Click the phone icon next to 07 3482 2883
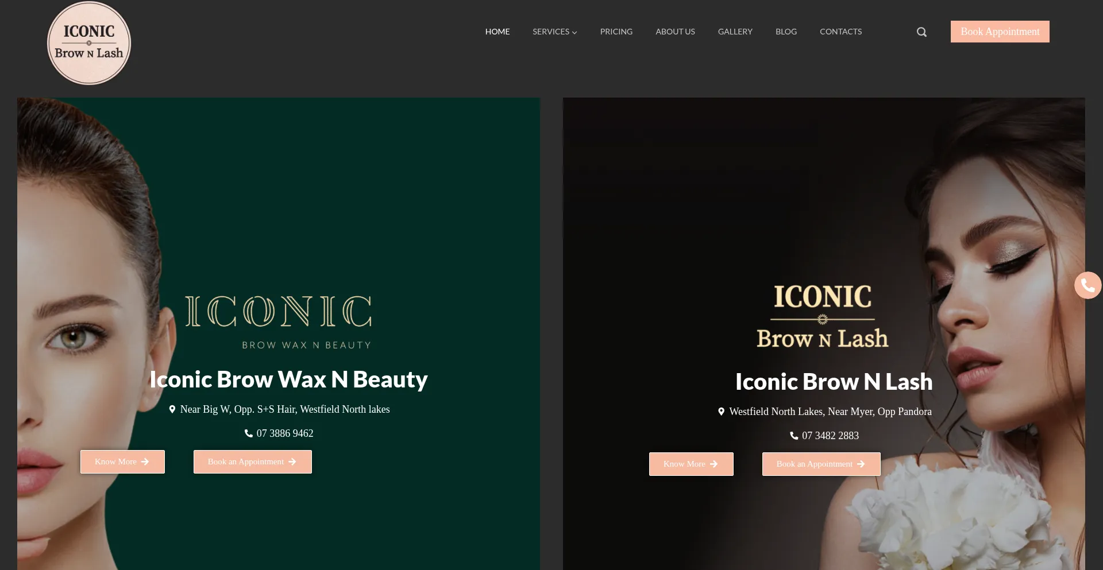The height and width of the screenshot is (570, 1103). coord(794,436)
